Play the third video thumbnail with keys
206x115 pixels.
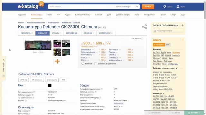pos(57,52)
